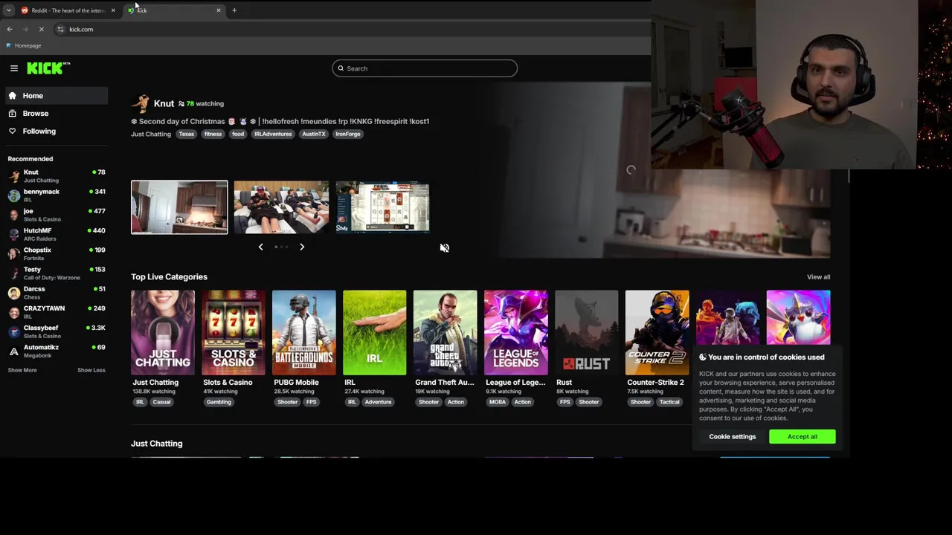Open the Just Chatting section heading
Viewport: 952px width, 535px height.
[157, 444]
